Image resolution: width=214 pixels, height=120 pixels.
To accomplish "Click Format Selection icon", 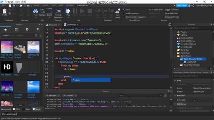I will point(58,11).
